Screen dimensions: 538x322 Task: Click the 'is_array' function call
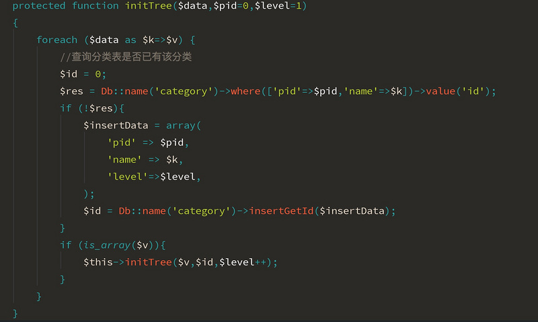(107, 245)
